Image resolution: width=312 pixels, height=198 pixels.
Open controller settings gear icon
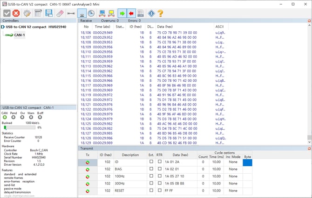pos(27,13)
